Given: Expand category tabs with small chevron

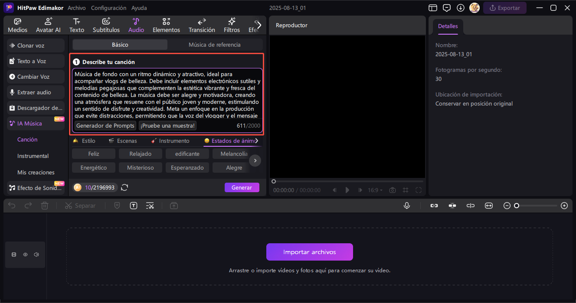Looking at the screenshot, I should click(x=257, y=141).
